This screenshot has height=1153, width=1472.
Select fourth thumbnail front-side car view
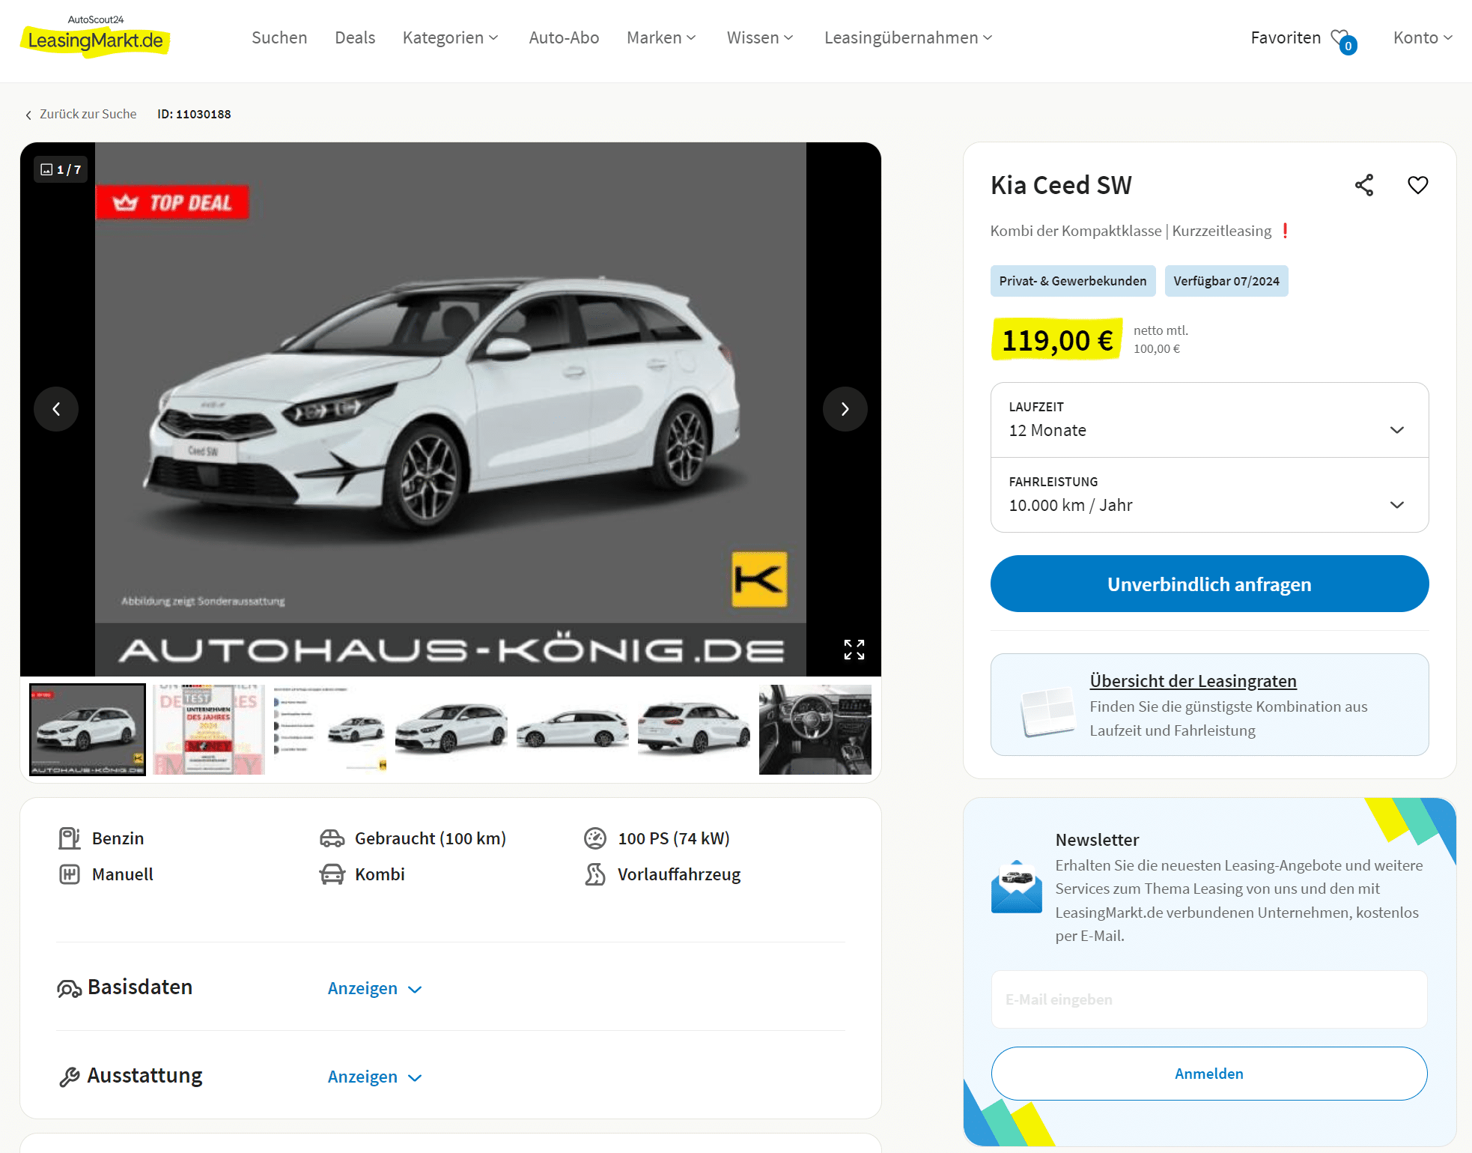coord(451,730)
